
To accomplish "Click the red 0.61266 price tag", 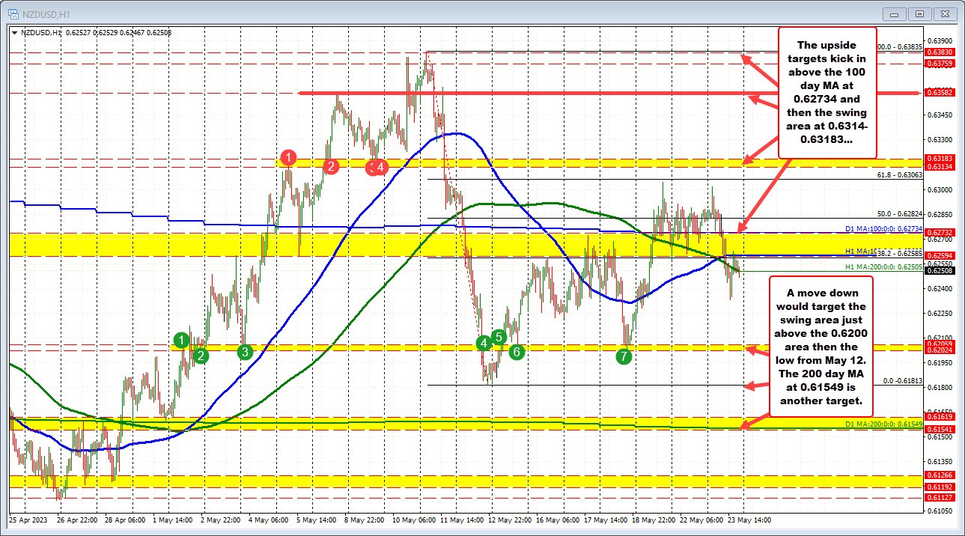I will pyautogui.click(x=940, y=475).
